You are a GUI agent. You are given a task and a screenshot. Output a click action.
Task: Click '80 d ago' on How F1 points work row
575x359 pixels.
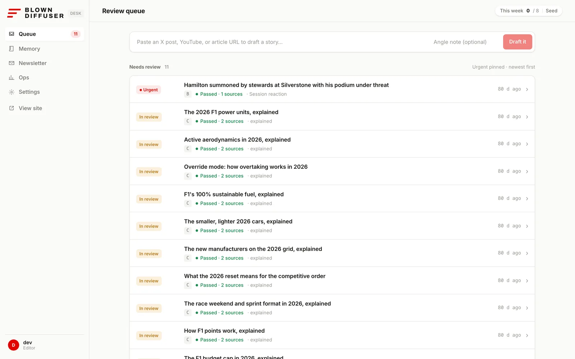[x=509, y=335]
